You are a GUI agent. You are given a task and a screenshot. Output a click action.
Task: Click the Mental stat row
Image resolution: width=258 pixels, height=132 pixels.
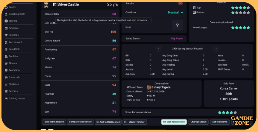[x=80, y=67]
